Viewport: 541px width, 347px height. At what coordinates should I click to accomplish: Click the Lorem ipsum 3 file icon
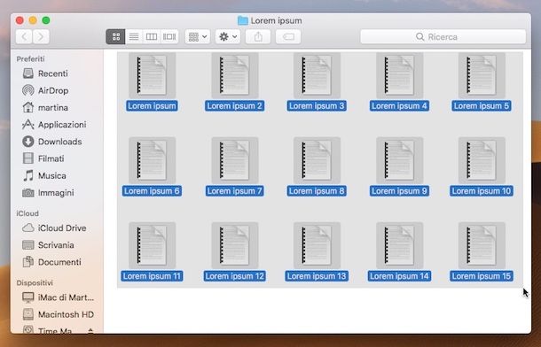point(317,75)
